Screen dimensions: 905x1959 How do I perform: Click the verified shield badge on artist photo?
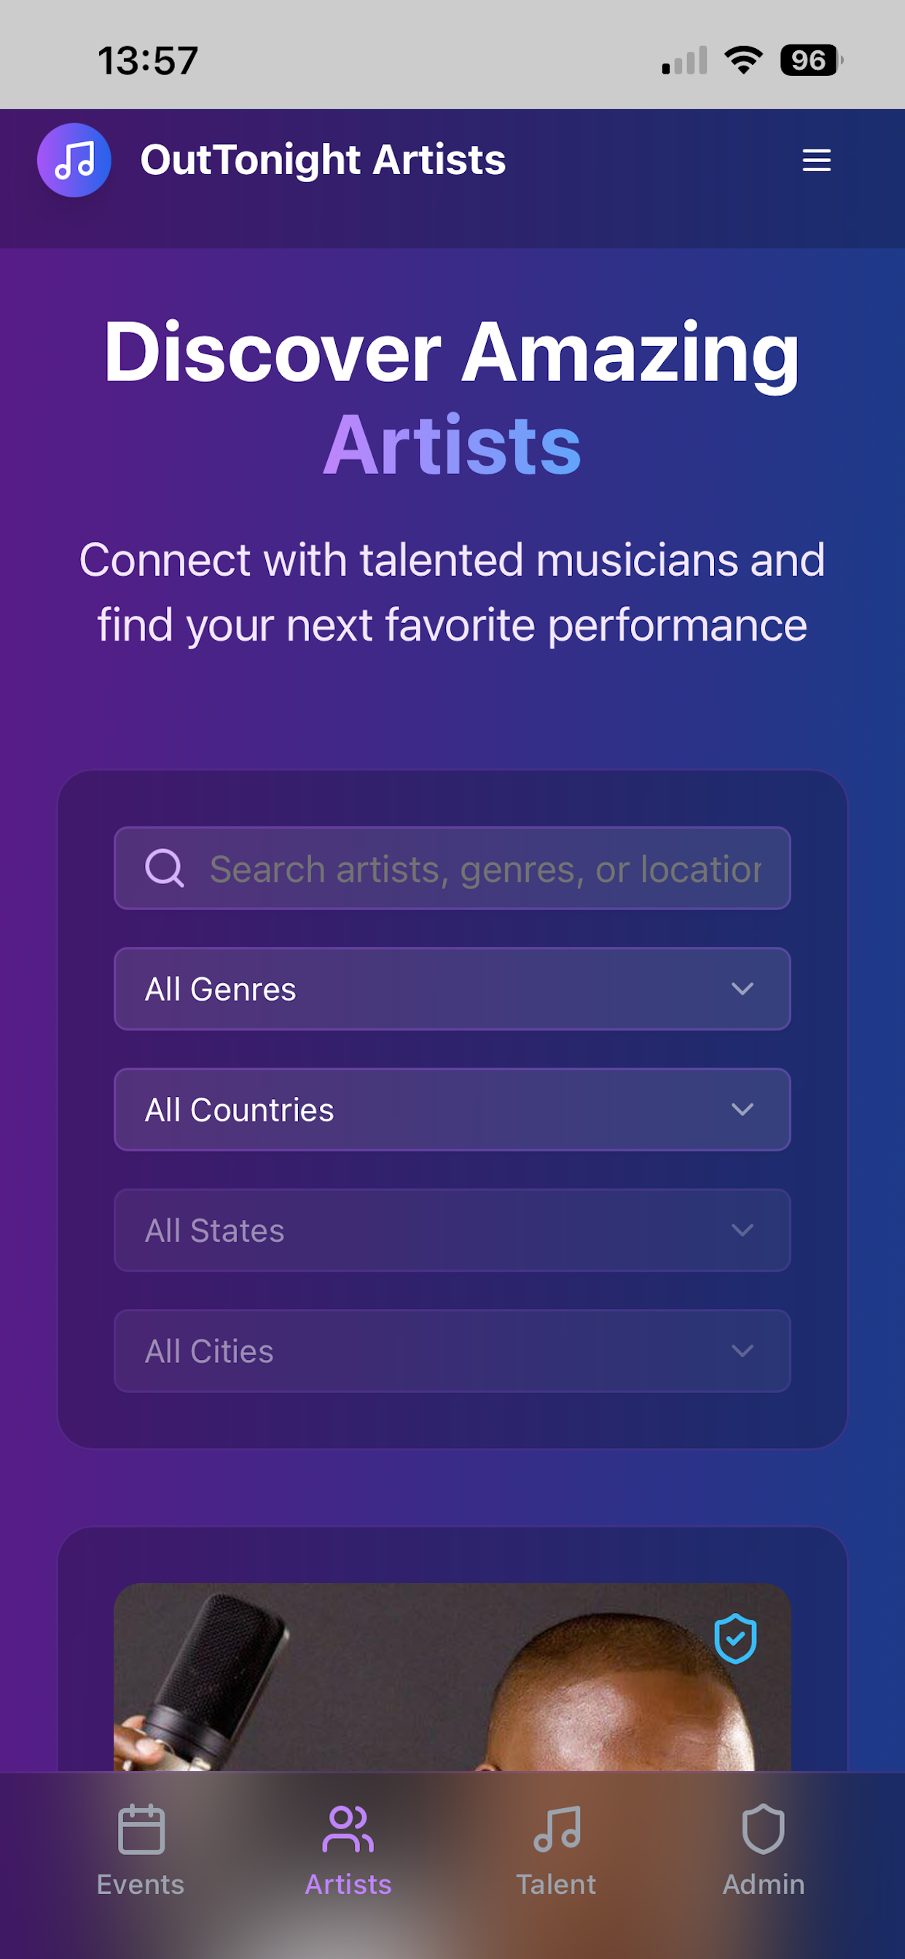point(735,1638)
